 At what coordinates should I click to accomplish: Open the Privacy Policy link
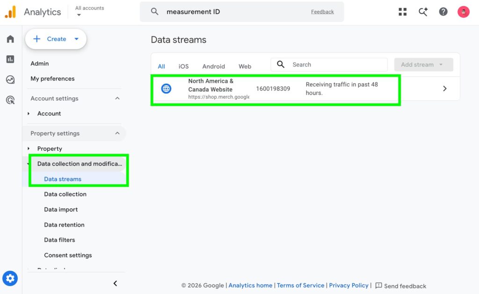tap(348, 286)
